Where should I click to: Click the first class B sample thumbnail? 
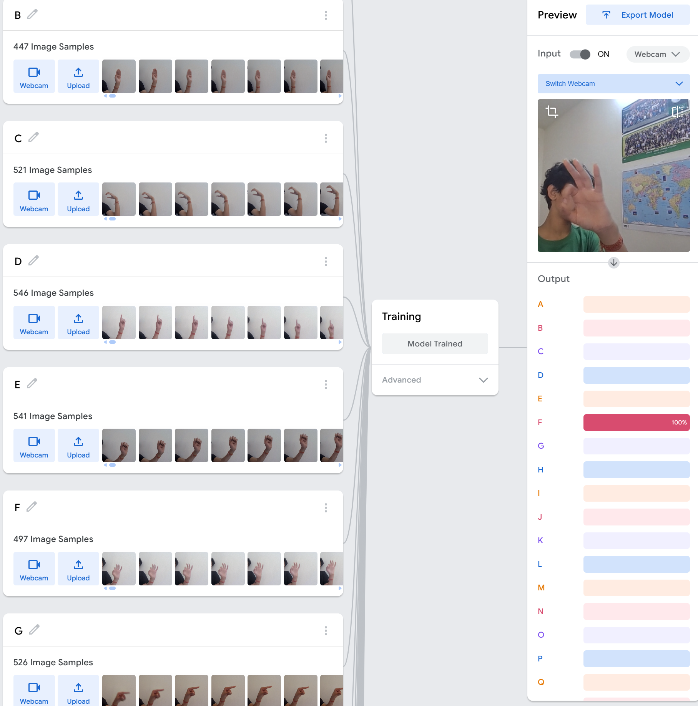[119, 76]
